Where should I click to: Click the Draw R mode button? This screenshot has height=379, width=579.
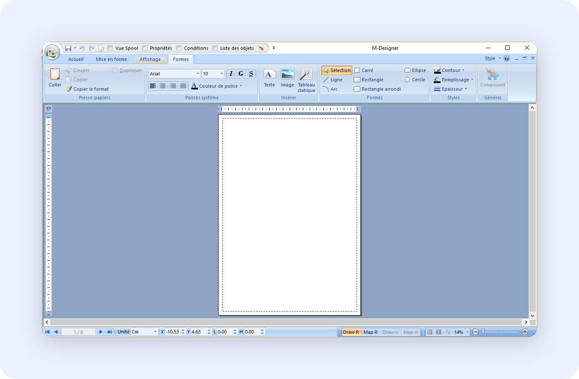click(351, 332)
